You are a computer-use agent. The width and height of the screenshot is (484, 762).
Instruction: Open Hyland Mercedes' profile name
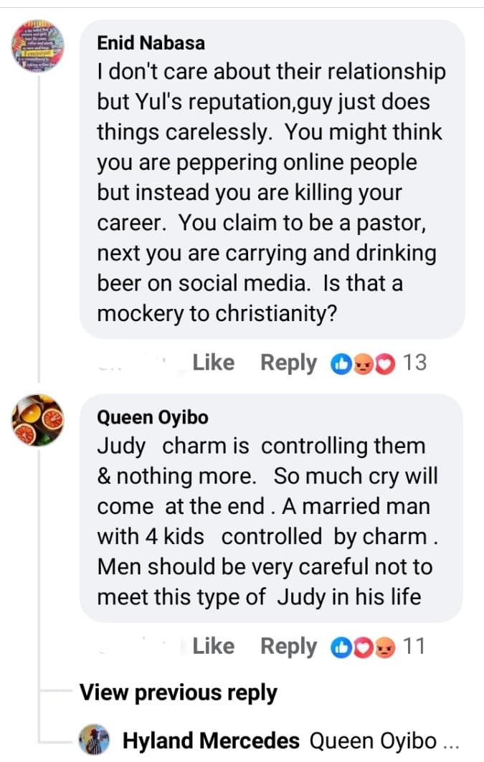[212, 740]
